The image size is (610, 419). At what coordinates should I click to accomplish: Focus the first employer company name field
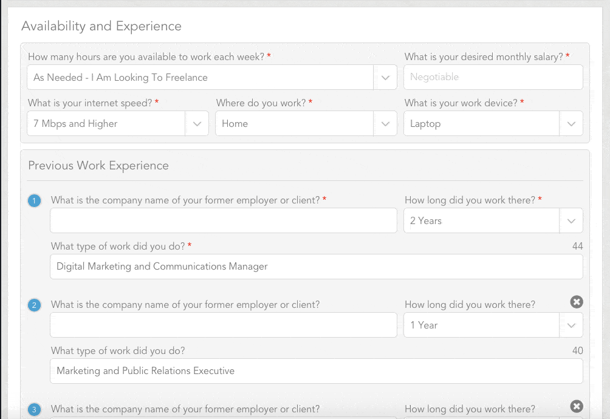[223, 221]
